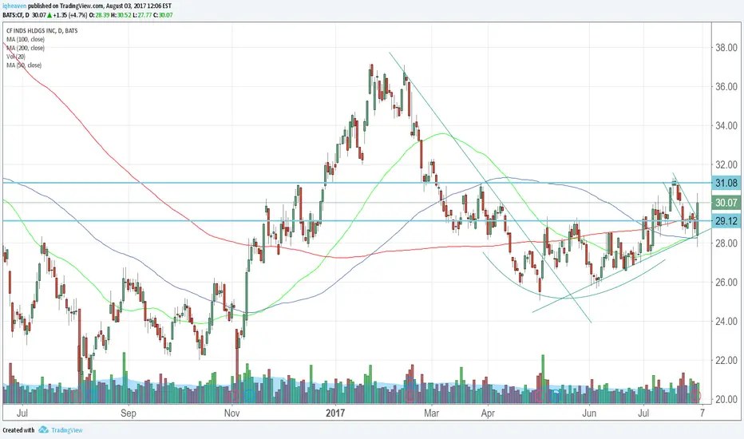The height and width of the screenshot is (439, 744).
Task: Select the MA (100, close) indicator label
Action: tap(26, 39)
